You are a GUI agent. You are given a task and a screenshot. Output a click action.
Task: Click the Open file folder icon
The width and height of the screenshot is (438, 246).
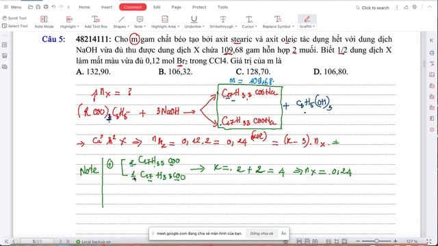(31, 7)
